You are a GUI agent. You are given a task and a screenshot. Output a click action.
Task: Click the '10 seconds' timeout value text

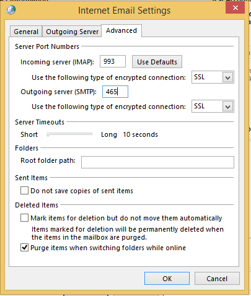click(x=141, y=134)
